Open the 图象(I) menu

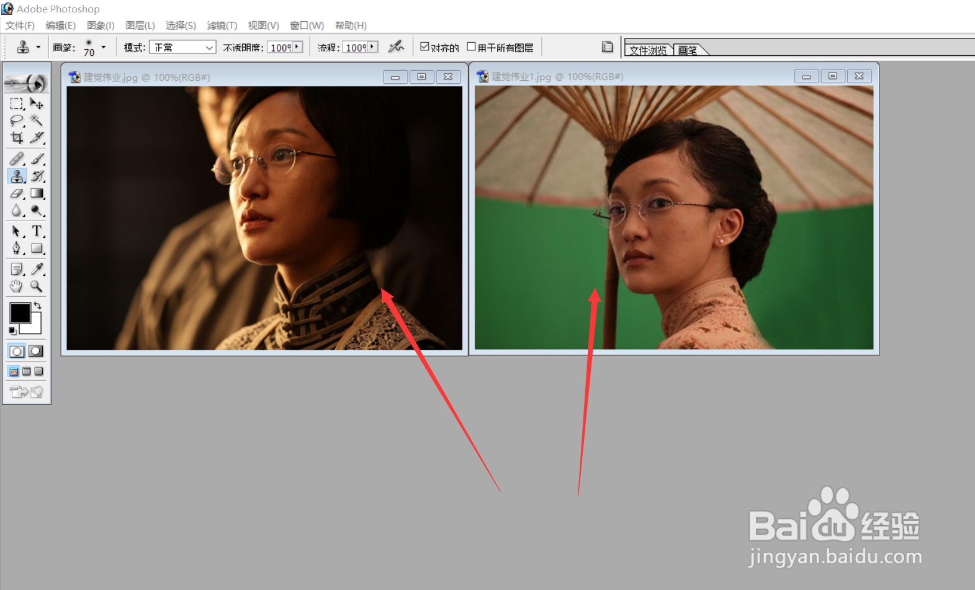(101, 25)
